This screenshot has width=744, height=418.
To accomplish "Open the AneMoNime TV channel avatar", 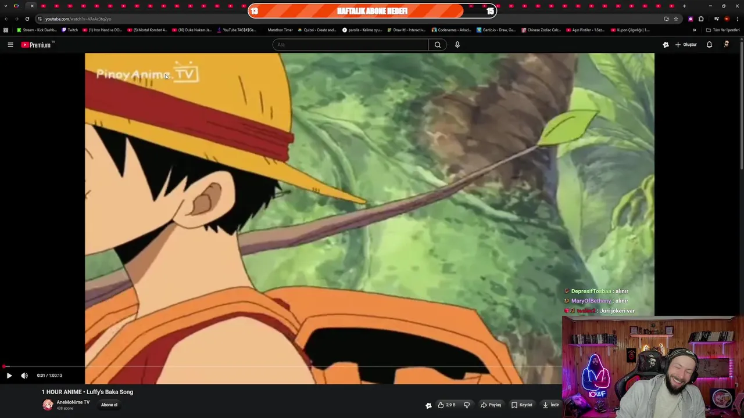I will [48, 405].
